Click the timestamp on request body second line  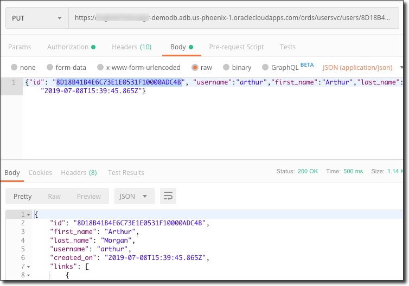point(91,91)
